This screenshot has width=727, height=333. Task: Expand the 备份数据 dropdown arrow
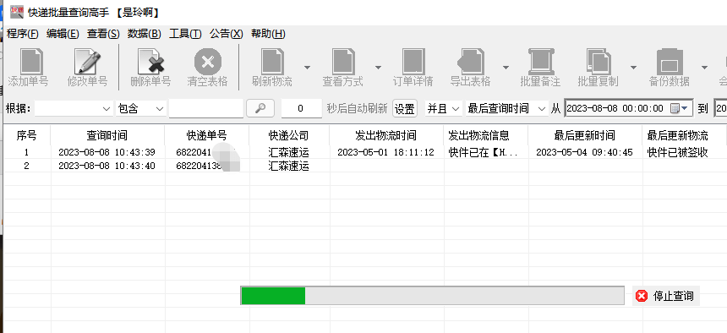coord(704,68)
